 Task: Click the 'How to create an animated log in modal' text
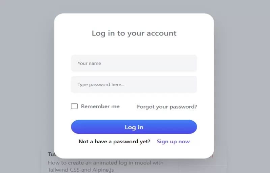pyautogui.click(x=106, y=163)
